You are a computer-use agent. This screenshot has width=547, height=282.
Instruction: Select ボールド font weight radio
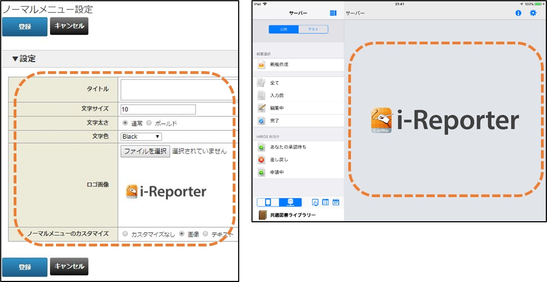pos(148,123)
